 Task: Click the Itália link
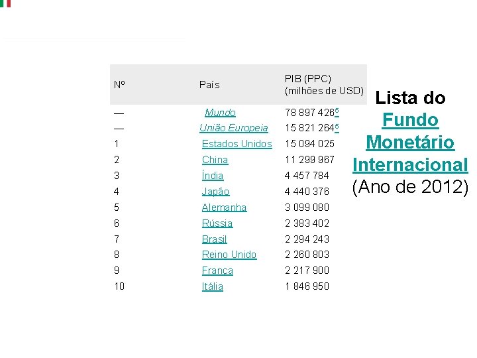[x=213, y=286]
